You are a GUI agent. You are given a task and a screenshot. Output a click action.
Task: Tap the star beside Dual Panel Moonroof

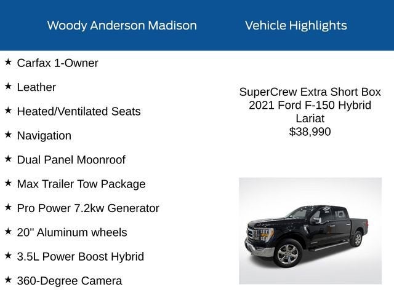tap(8, 159)
